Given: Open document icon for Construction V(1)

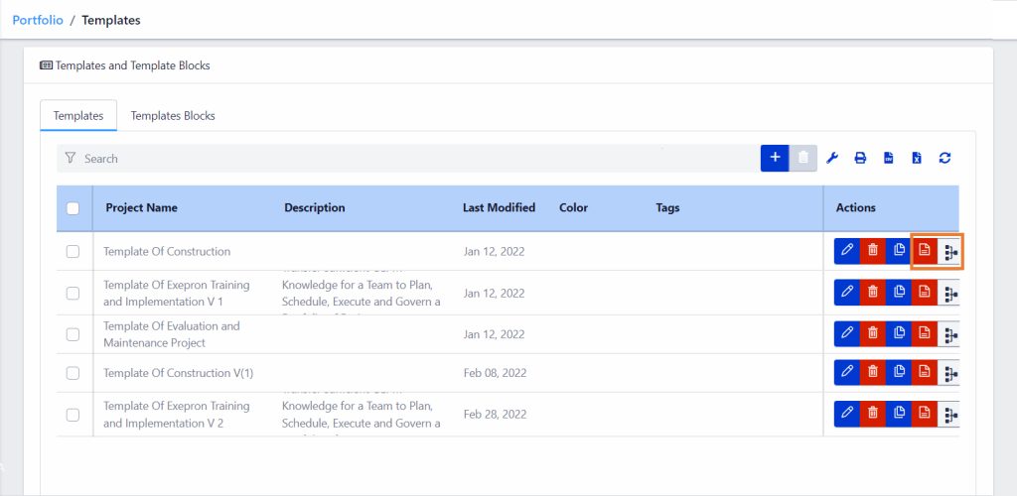Looking at the screenshot, I should pos(925,372).
